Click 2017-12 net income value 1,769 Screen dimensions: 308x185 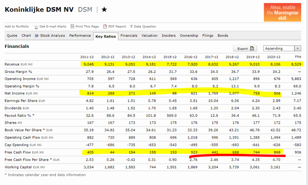click(213, 93)
